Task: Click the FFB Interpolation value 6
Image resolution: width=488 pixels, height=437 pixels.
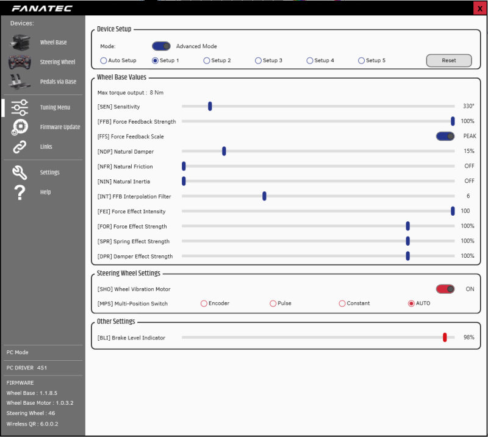Action: (x=468, y=196)
